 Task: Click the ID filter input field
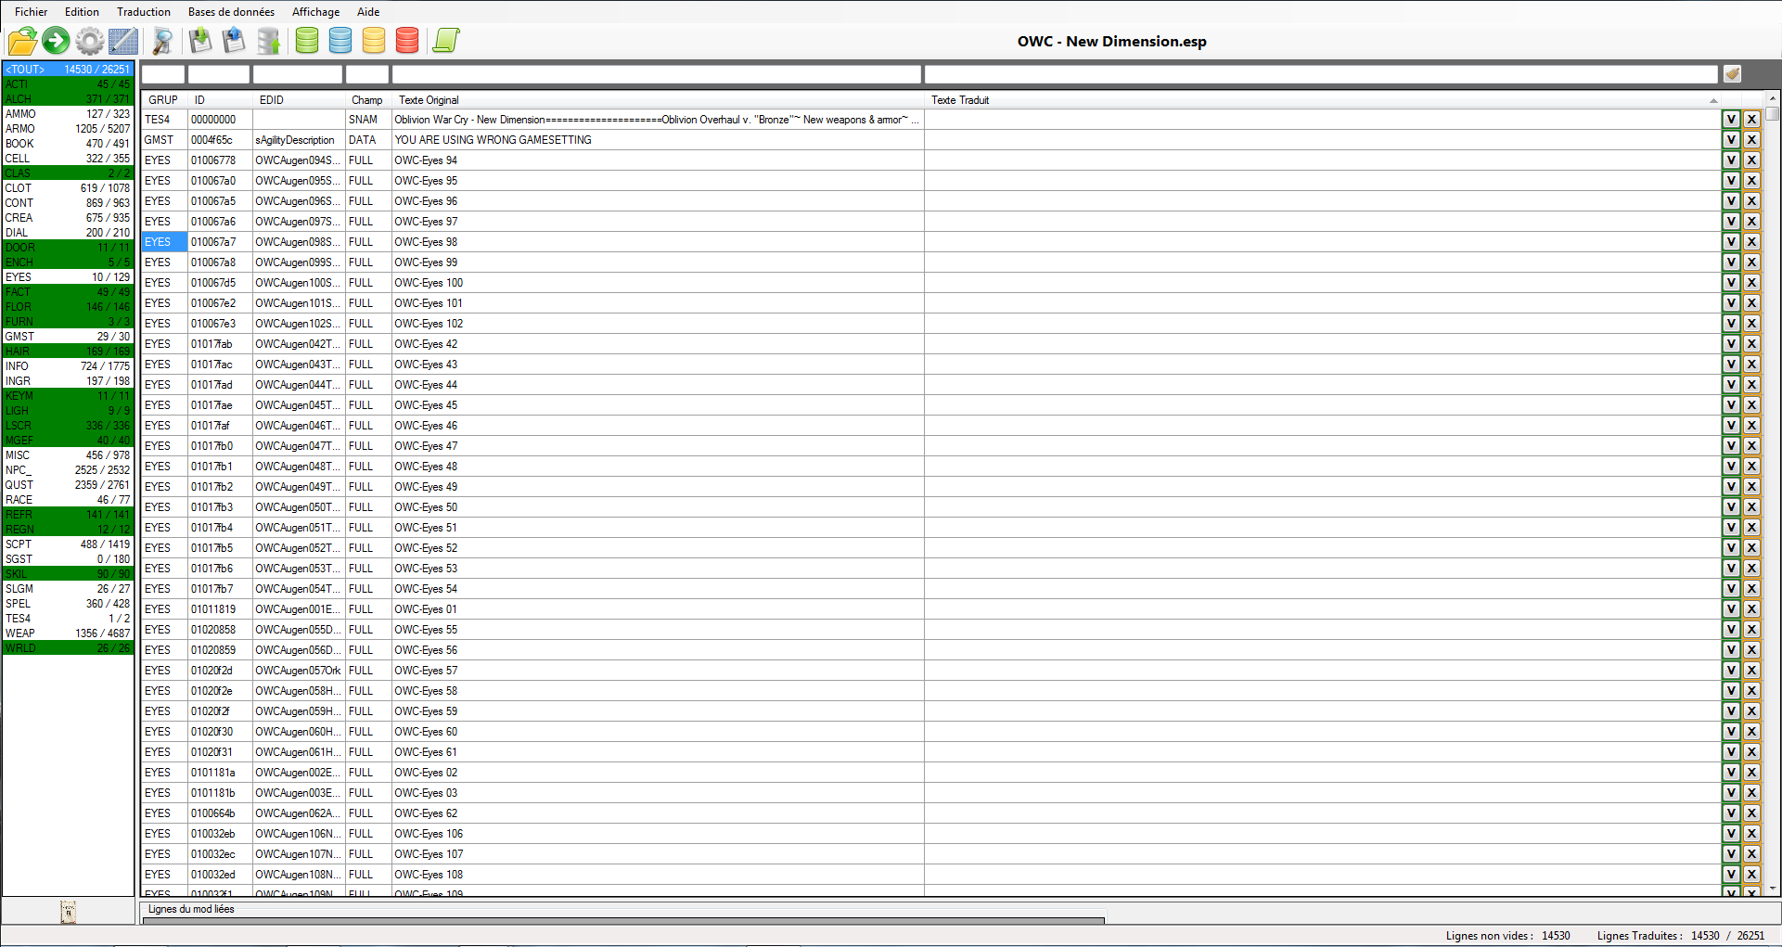(219, 74)
